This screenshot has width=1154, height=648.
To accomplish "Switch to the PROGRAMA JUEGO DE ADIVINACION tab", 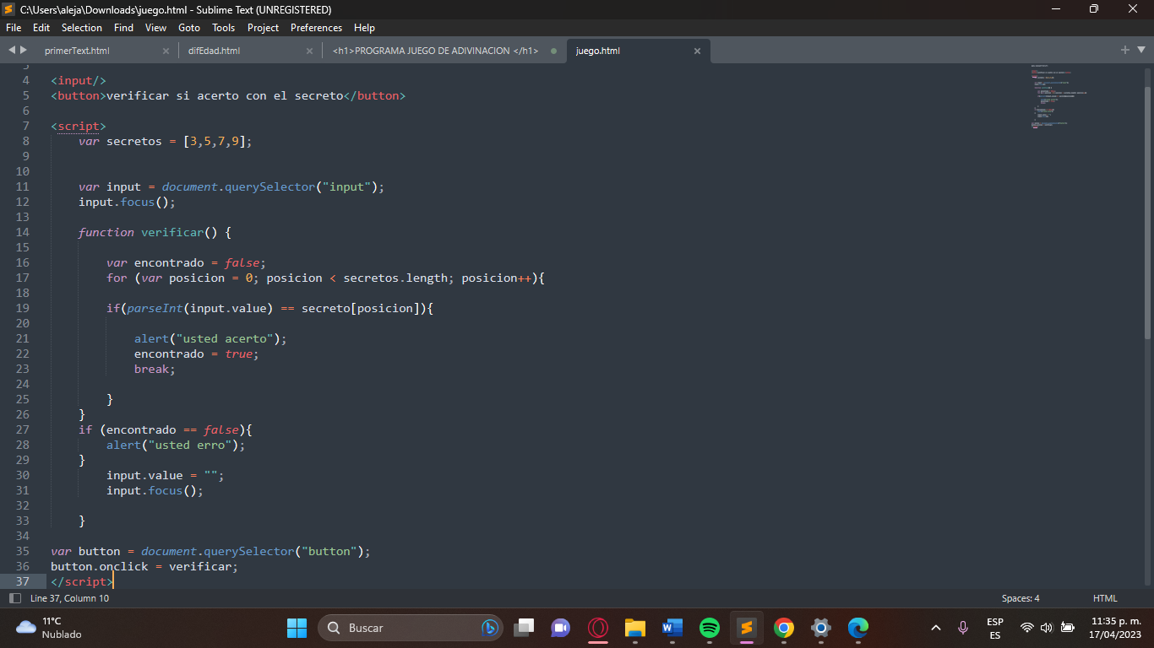I will (x=435, y=51).
